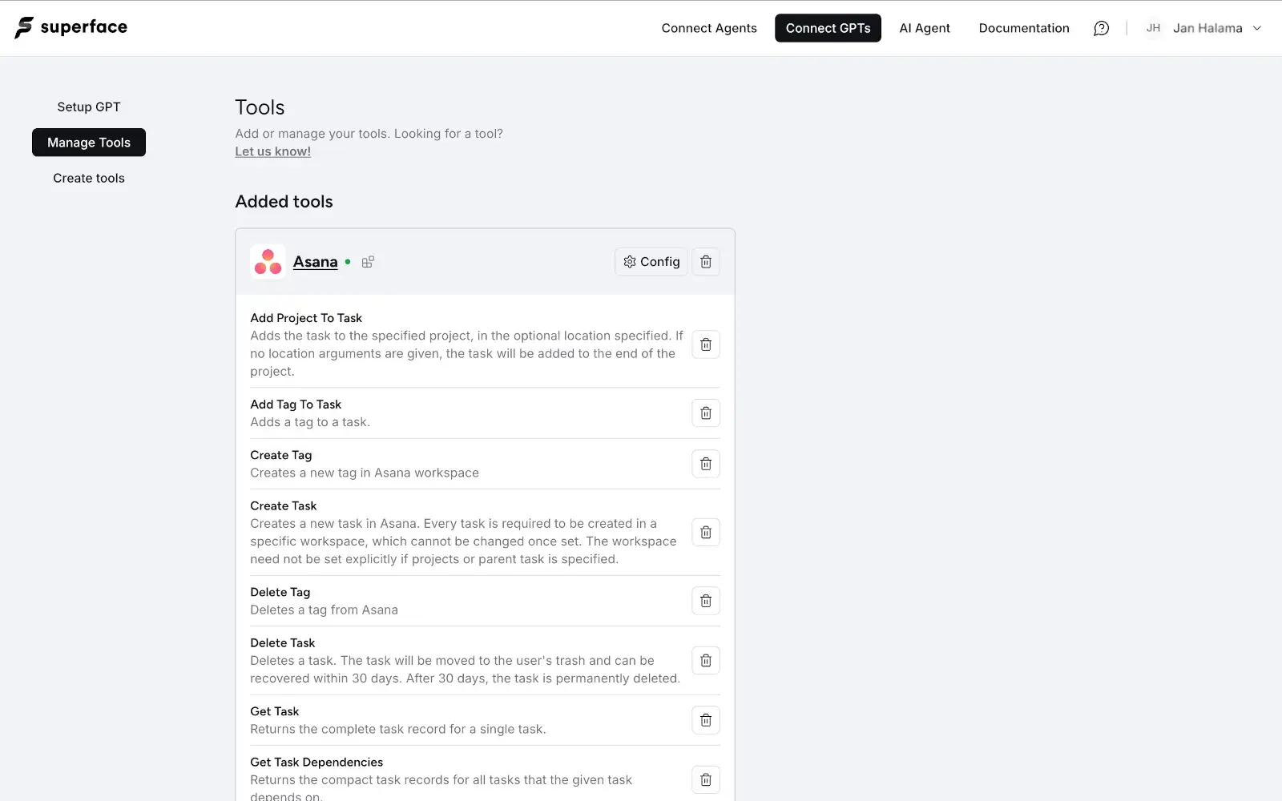Delete the Get Task tool
Image resolution: width=1282 pixels, height=801 pixels.
point(705,720)
